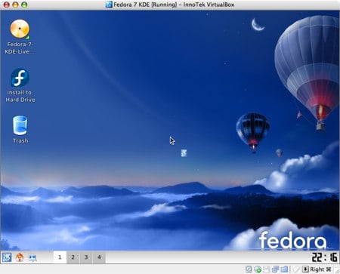Image resolution: width=340 pixels, height=274 pixels.
Task: Click the Right ⌘ host key label
Action: (x=320, y=269)
